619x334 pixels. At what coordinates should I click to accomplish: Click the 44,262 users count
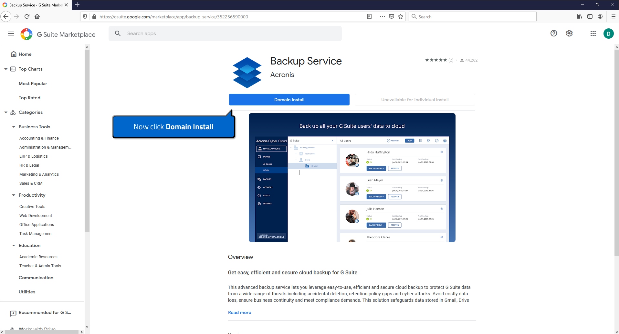click(x=471, y=60)
